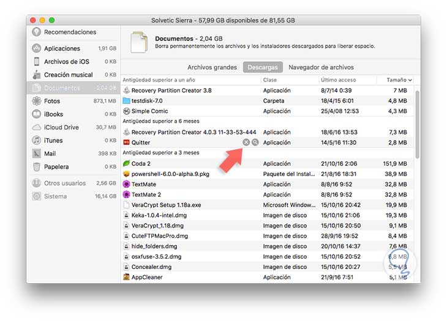The width and height of the screenshot is (447, 321).
Task: Select Documentos in the sidebar
Action: pyautogui.click(x=73, y=88)
